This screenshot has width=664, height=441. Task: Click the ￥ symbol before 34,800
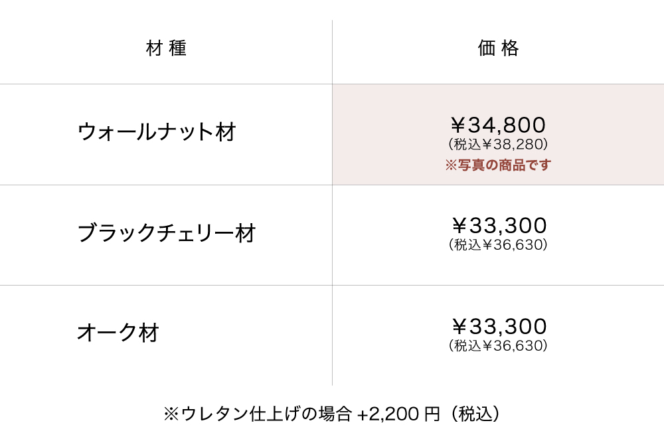pyautogui.click(x=459, y=125)
